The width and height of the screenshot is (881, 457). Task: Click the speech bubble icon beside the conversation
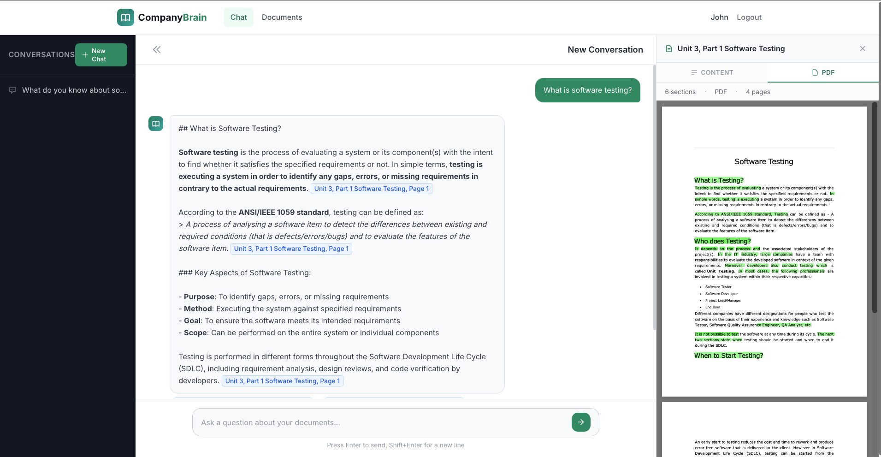pyautogui.click(x=12, y=89)
